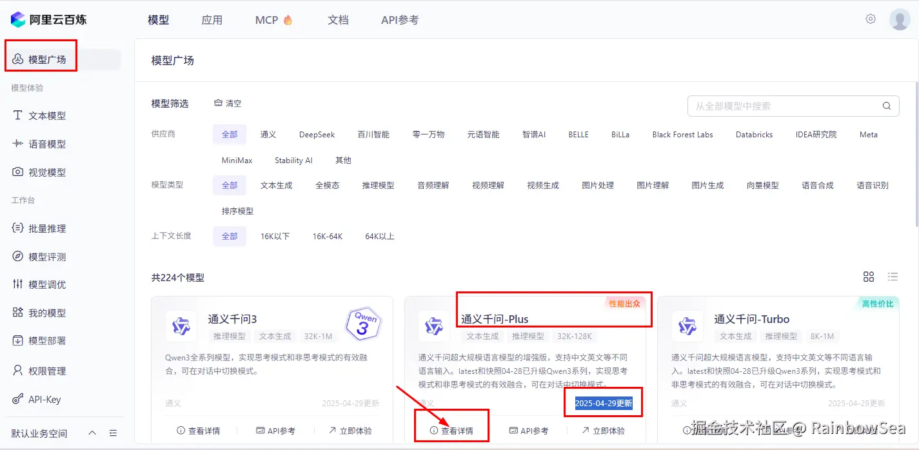
Task: Open 模型广场 in the sidebar
Action: [x=63, y=59]
